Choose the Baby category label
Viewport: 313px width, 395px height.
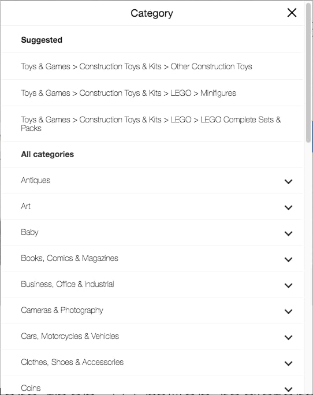point(29,232)
